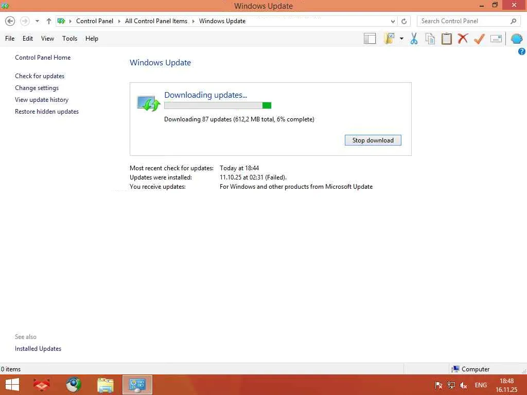Expand the folder options dropdown arrow

401,39
